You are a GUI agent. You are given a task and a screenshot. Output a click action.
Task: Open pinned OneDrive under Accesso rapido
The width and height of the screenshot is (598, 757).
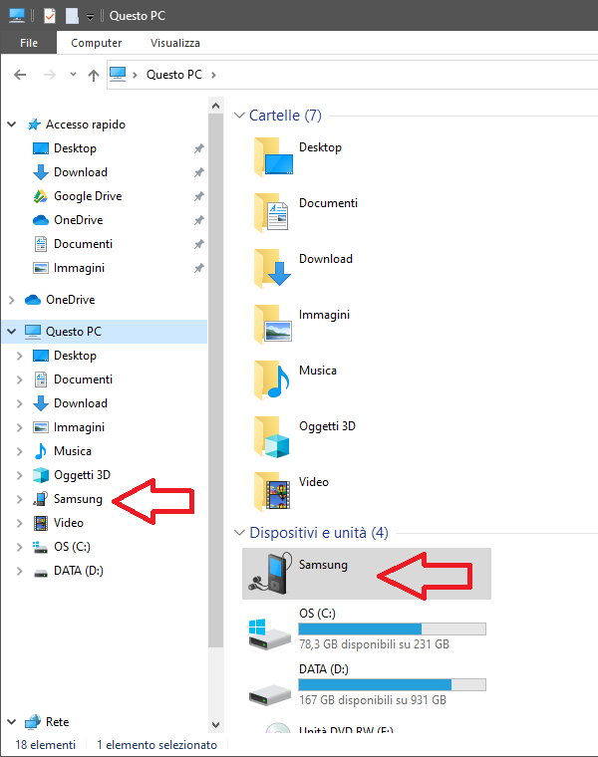79,220
